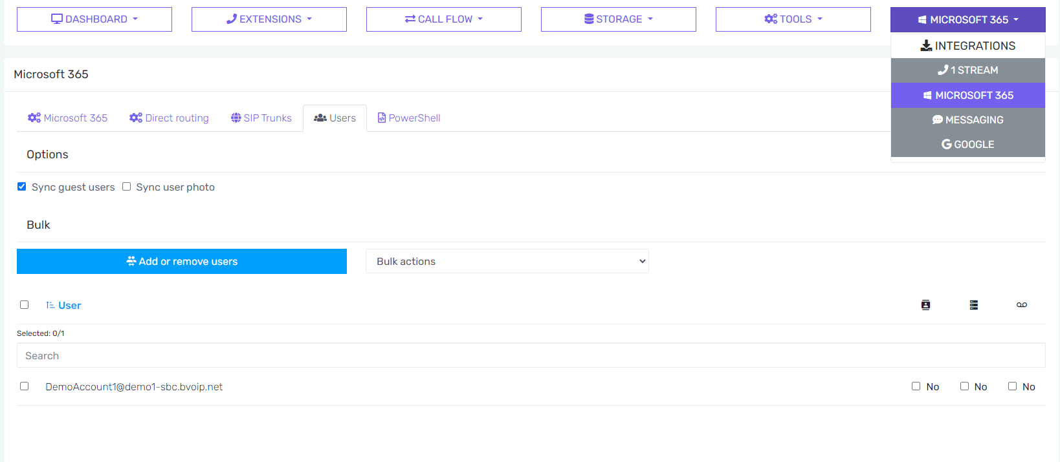Click the voicemail column header icon
The width and height of the screenshot is (1060, 462).
tap(1022, 305)
